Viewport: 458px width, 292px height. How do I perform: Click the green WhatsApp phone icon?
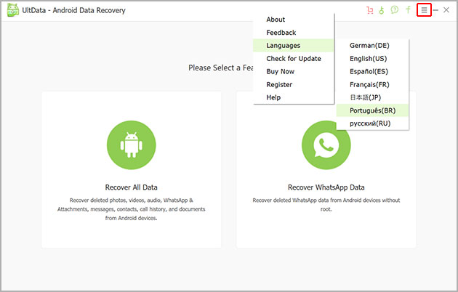tap(326, 145)
